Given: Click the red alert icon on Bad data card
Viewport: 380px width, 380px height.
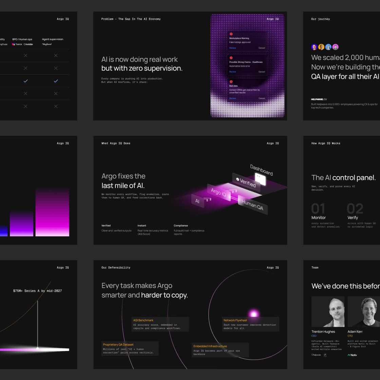Looking at the screenshot, I should 231,82.
